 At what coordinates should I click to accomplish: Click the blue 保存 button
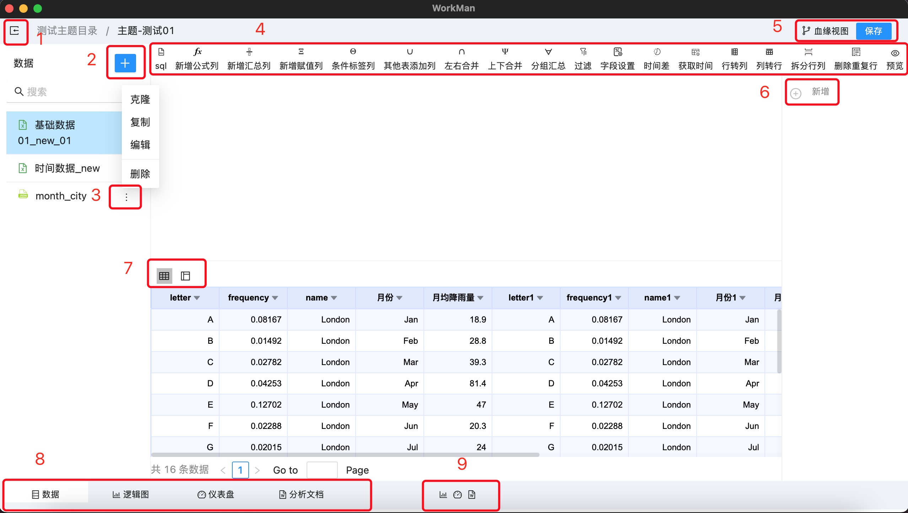(x=874, y=31)
